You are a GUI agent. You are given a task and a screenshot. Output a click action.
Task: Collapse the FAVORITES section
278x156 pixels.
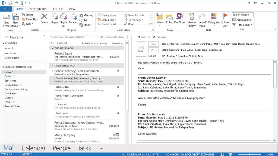point(3,43)
